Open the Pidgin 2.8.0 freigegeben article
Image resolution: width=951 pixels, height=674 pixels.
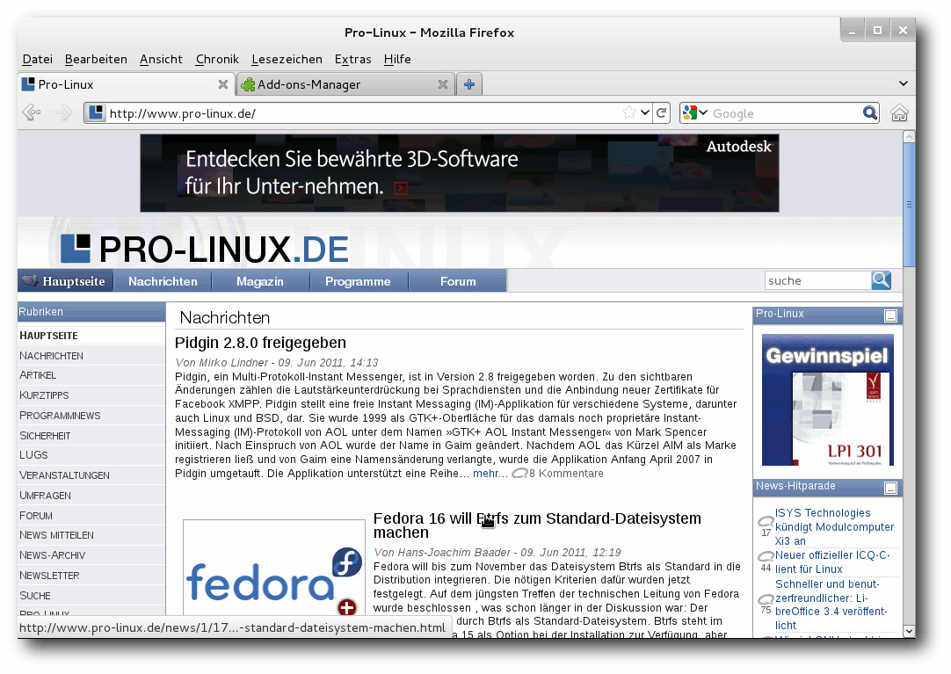click(260, 343)
